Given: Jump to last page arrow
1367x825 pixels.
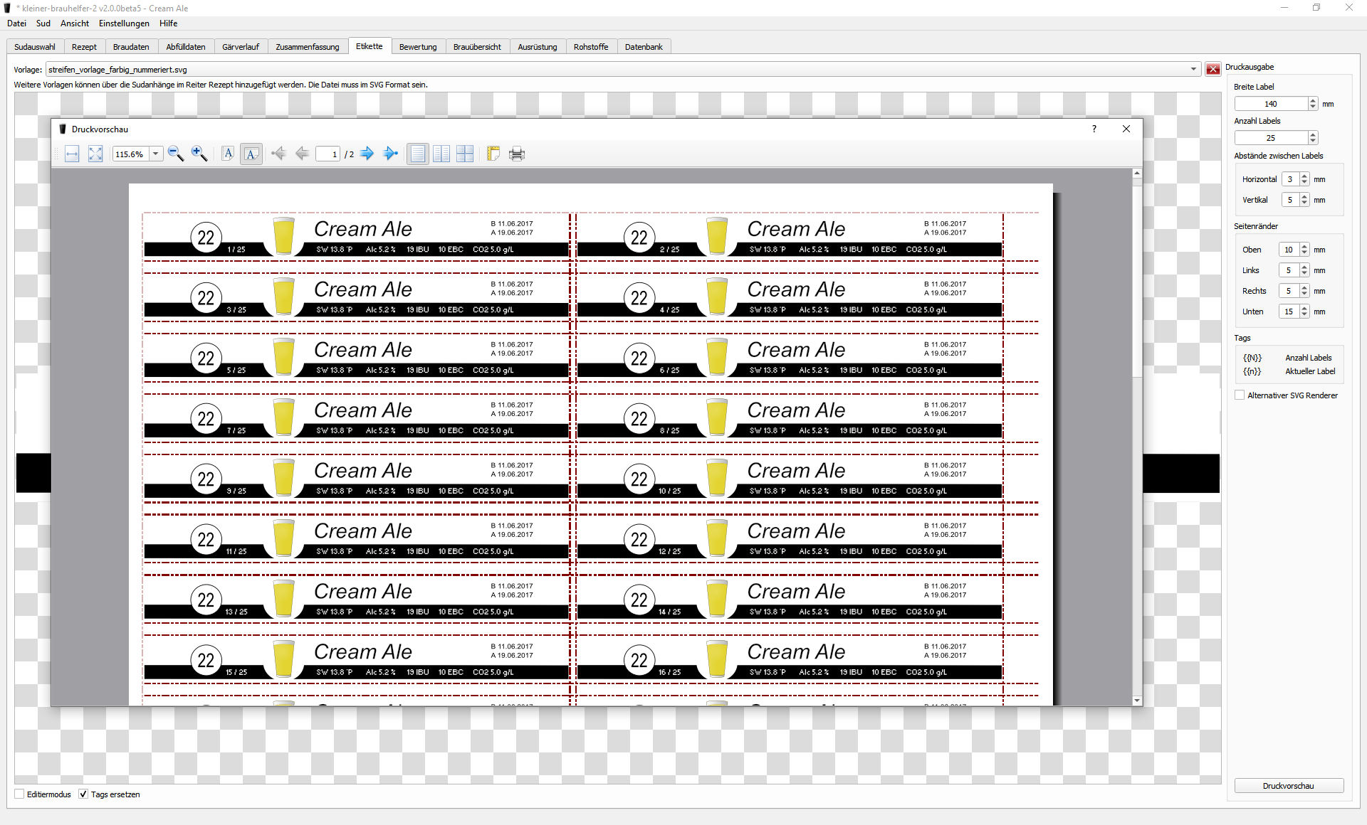Looking at the screenshot, I should point(390,154).
